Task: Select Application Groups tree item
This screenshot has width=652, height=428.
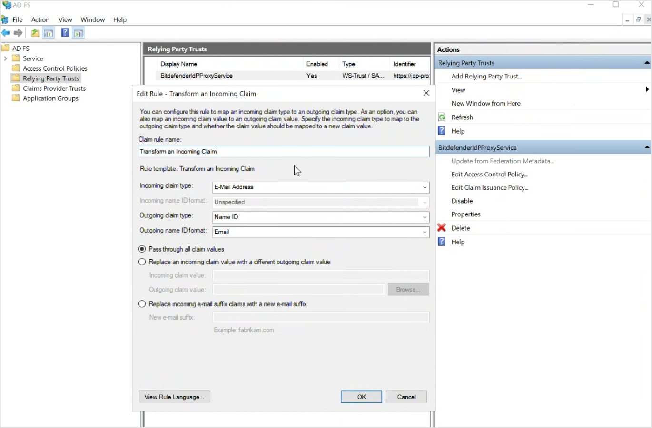Action: pos(51,98)
